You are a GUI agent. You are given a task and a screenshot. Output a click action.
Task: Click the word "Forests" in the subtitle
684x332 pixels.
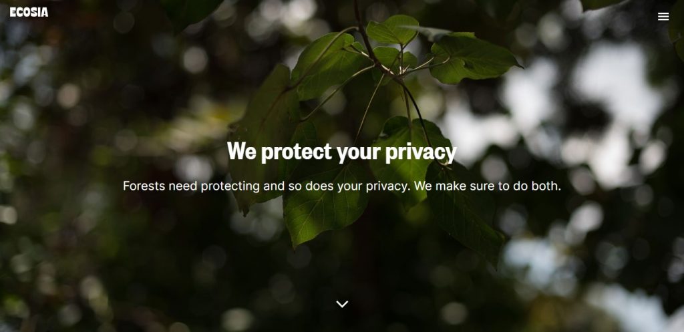click(144, 186)
